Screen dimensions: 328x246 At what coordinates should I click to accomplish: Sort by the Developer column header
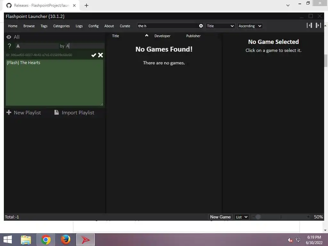(162, 36)
